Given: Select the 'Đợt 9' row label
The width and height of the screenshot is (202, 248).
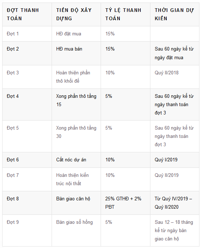Looking at the screenshot, I should [x=13, y=222].
